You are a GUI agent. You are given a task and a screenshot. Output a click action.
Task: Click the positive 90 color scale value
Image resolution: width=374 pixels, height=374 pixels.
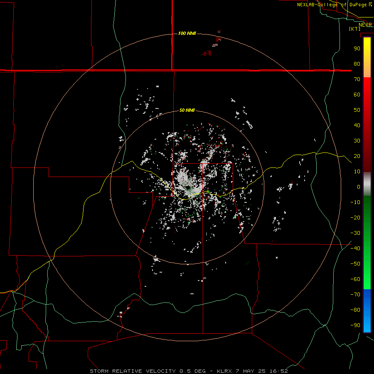tap(357, 49)
